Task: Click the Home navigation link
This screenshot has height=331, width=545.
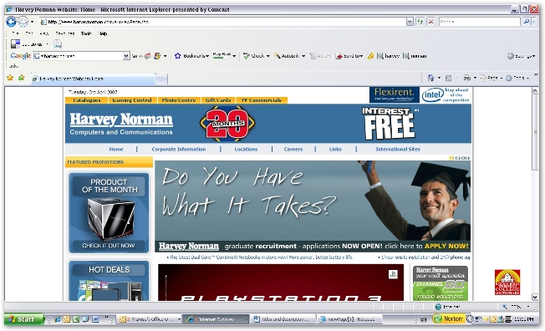Action: pyautogui.click(x=116, y=149)
